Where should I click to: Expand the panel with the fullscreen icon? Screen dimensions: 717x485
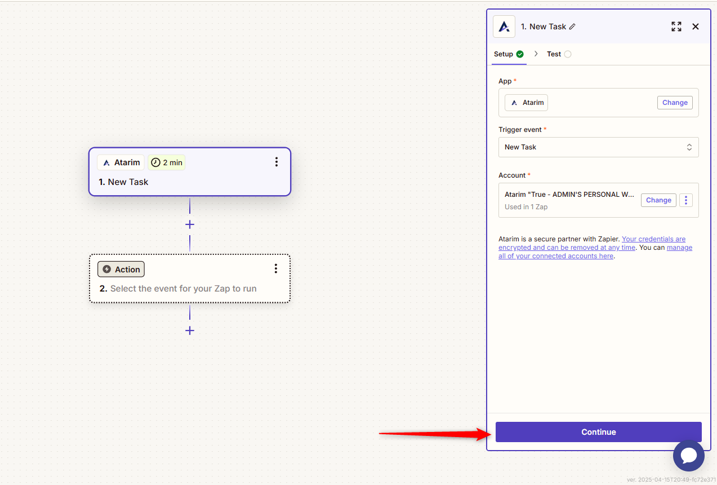676,27
